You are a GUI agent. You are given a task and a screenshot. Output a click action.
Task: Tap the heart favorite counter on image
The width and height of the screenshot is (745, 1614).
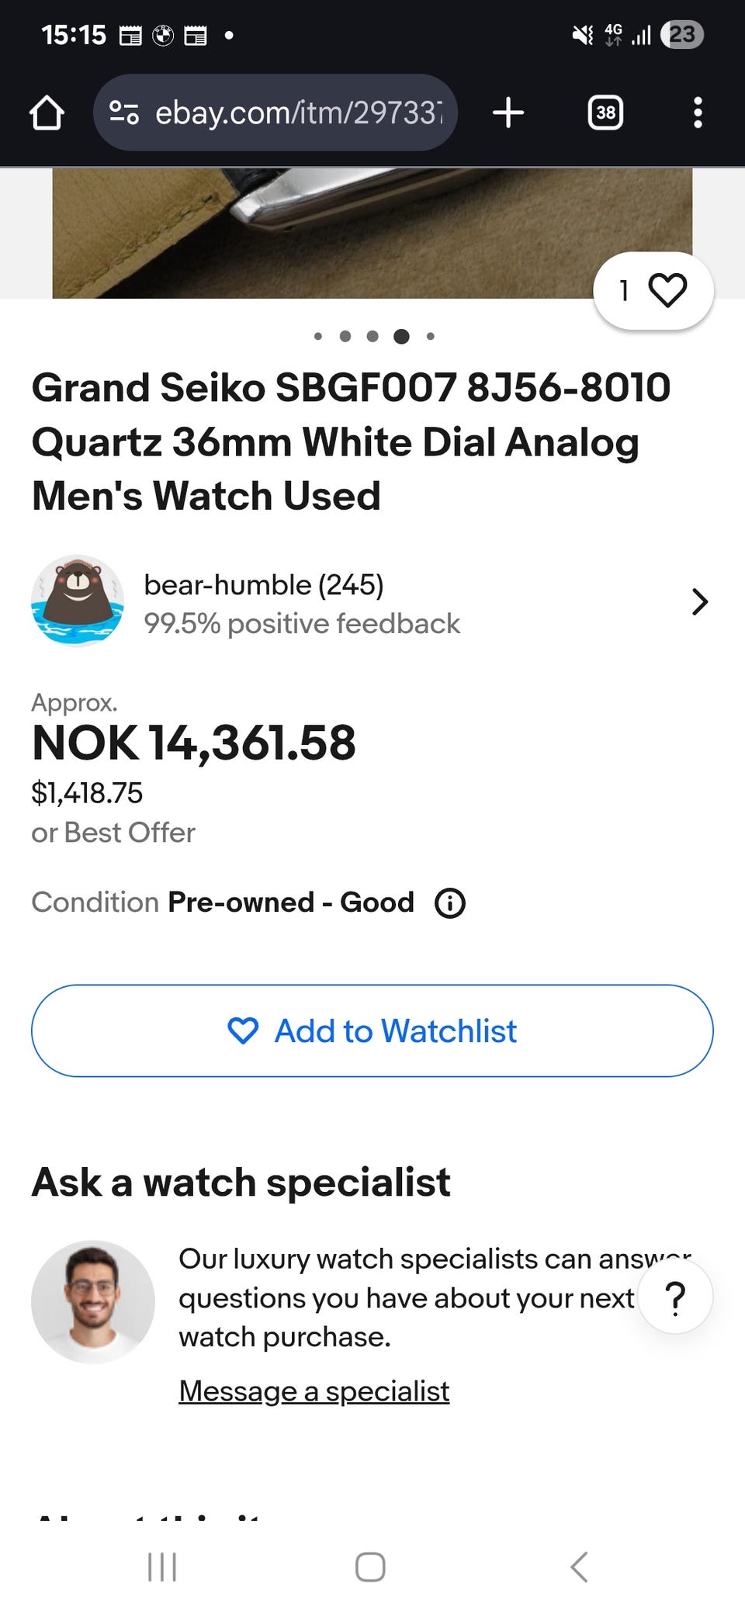[653, 290]
